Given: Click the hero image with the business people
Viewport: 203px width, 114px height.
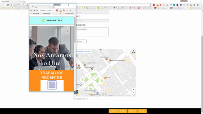Looking at the screenshot, I should (52, 48).
